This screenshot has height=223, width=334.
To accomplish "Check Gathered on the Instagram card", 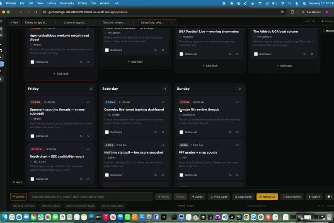I will tap(107, 50).
